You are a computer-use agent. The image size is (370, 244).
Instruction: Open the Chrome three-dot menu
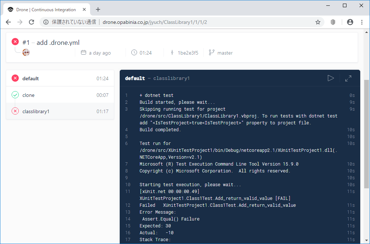point(362,22)
